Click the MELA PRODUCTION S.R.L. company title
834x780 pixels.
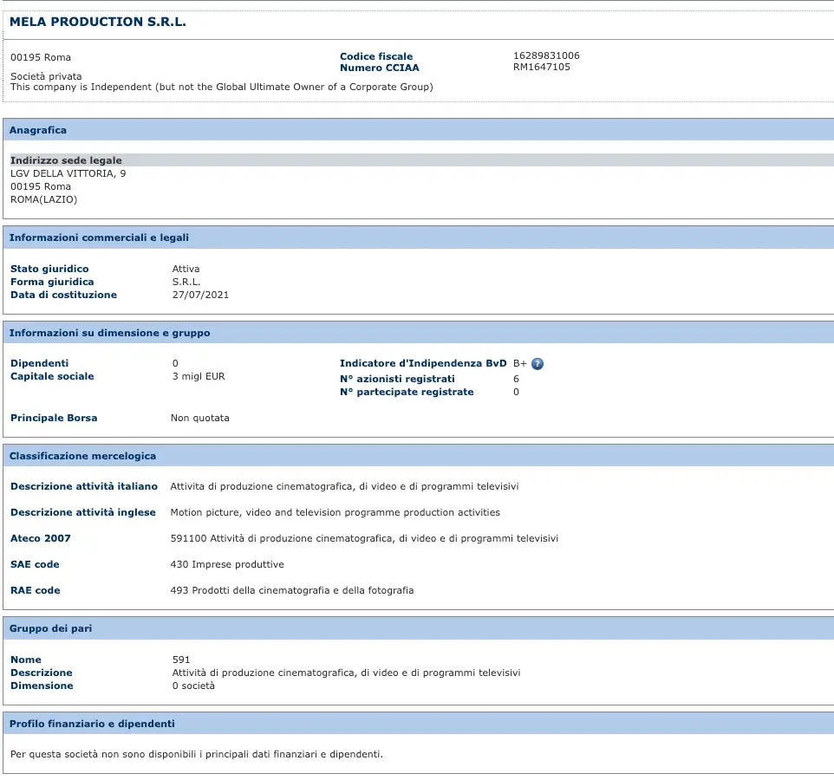pos(98,22)
